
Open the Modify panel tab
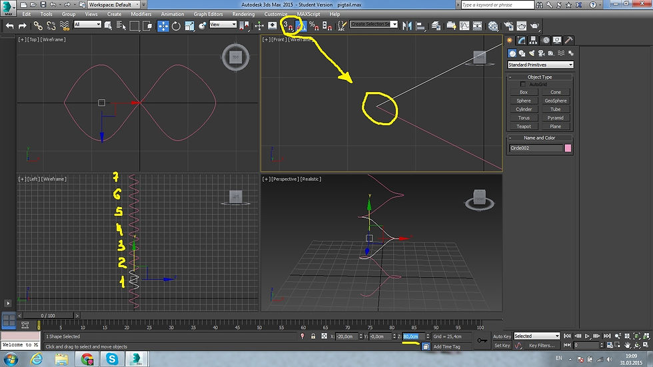(x=521, y=40)
